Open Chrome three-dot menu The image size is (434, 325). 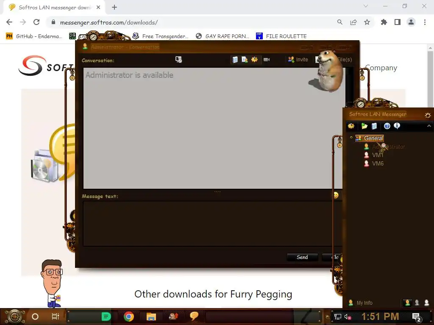pyautogui.click(x=425, y=22)
